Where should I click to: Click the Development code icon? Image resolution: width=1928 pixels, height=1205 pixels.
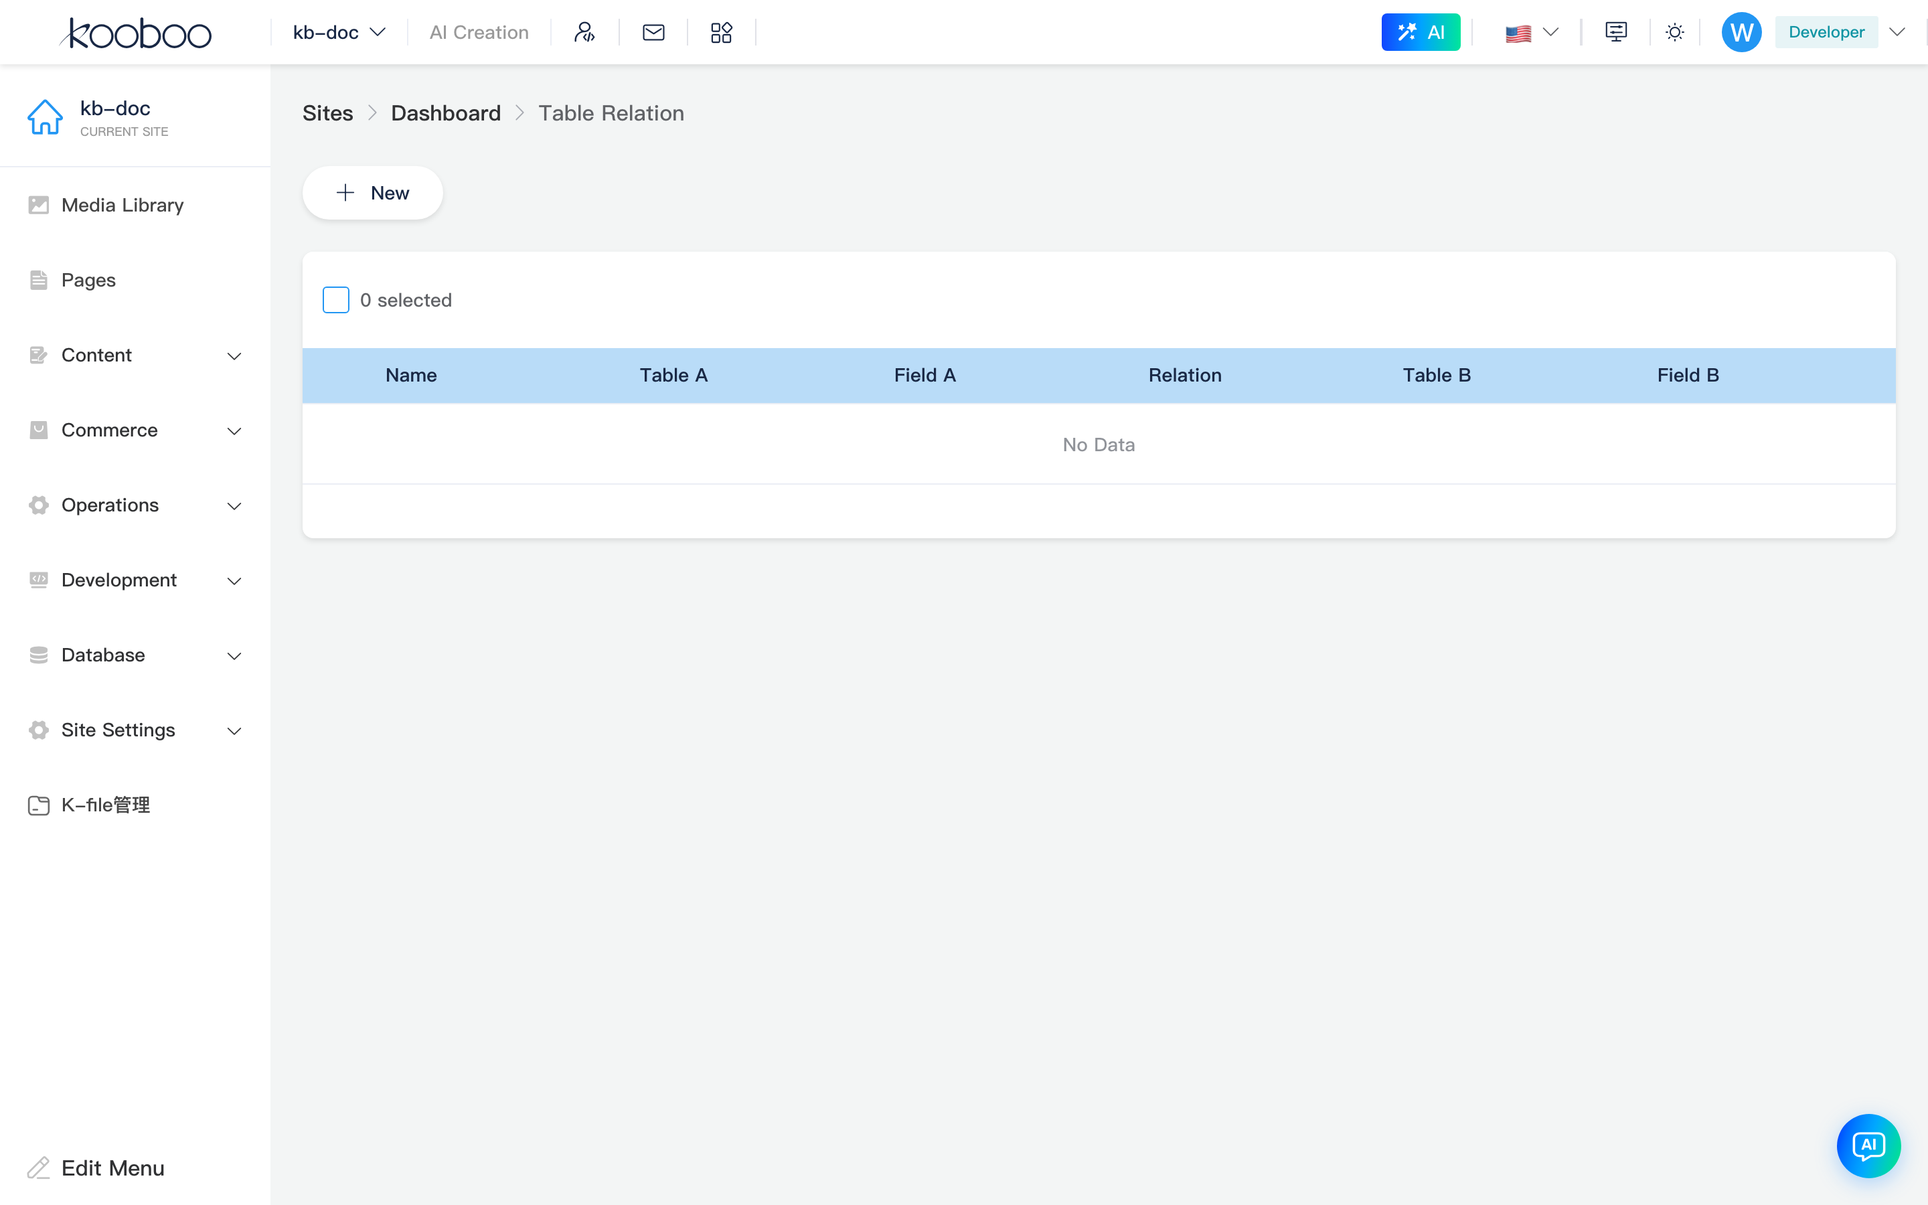click(x=38, y=580)
